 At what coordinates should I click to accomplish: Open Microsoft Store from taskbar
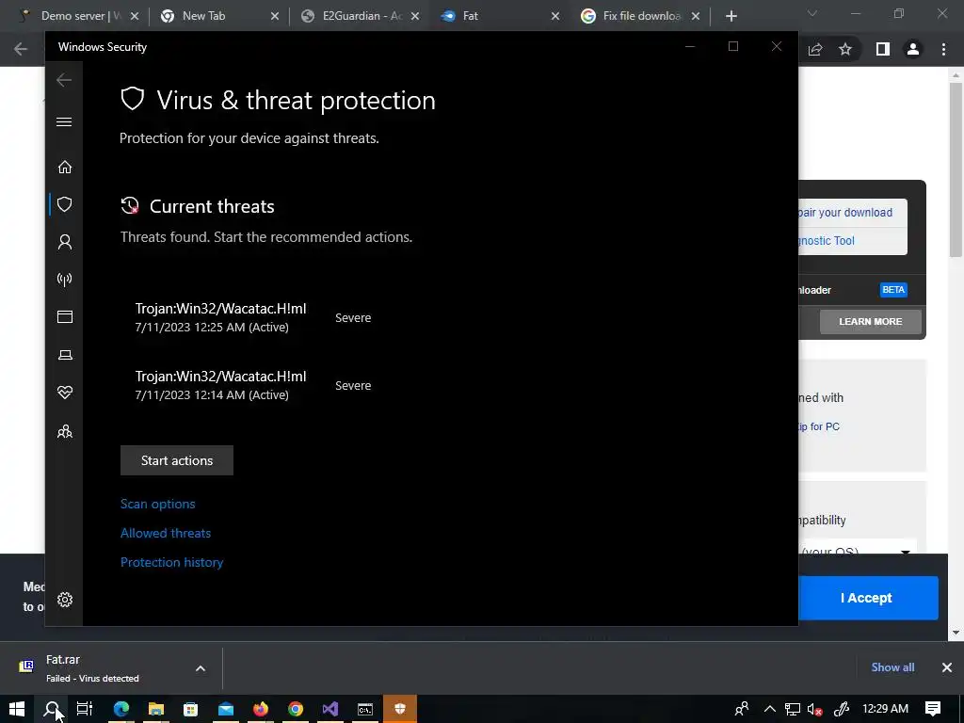point(190,709)
